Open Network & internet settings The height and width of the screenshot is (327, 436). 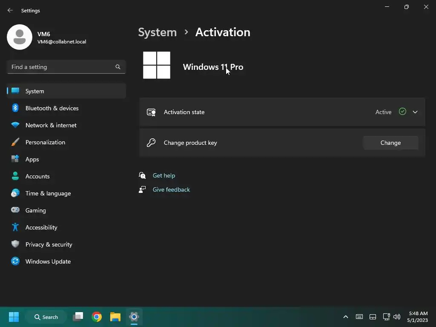[66, 125]
